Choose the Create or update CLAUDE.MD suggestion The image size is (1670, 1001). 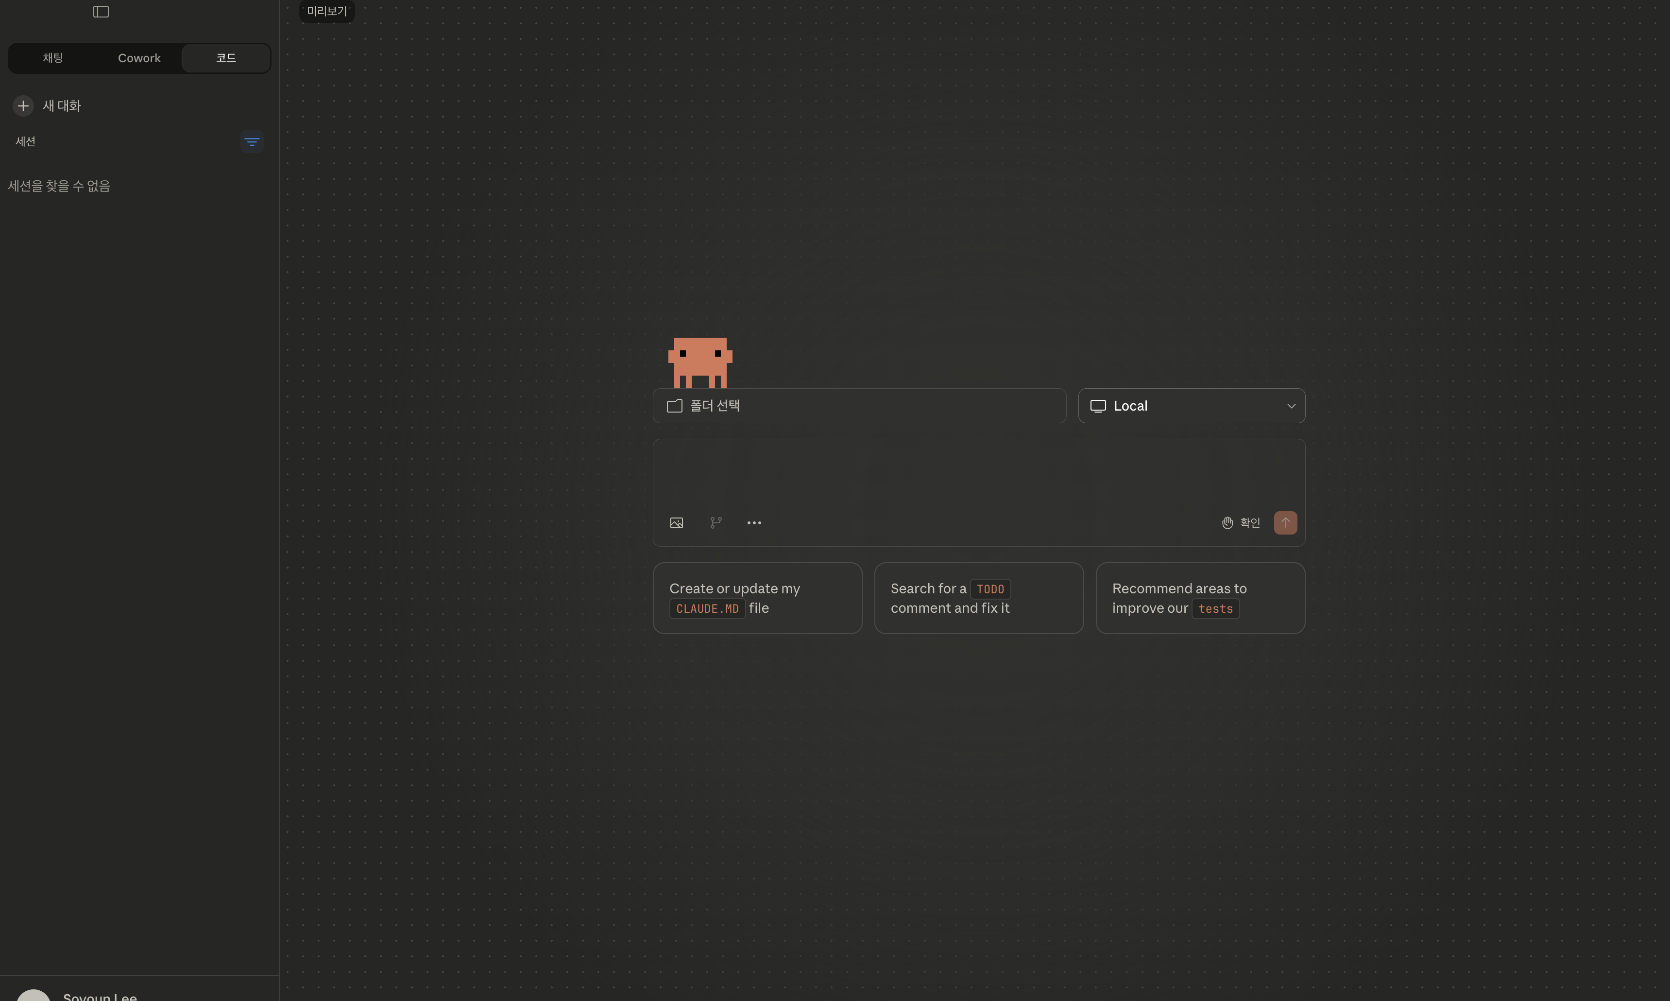point(756,598)
